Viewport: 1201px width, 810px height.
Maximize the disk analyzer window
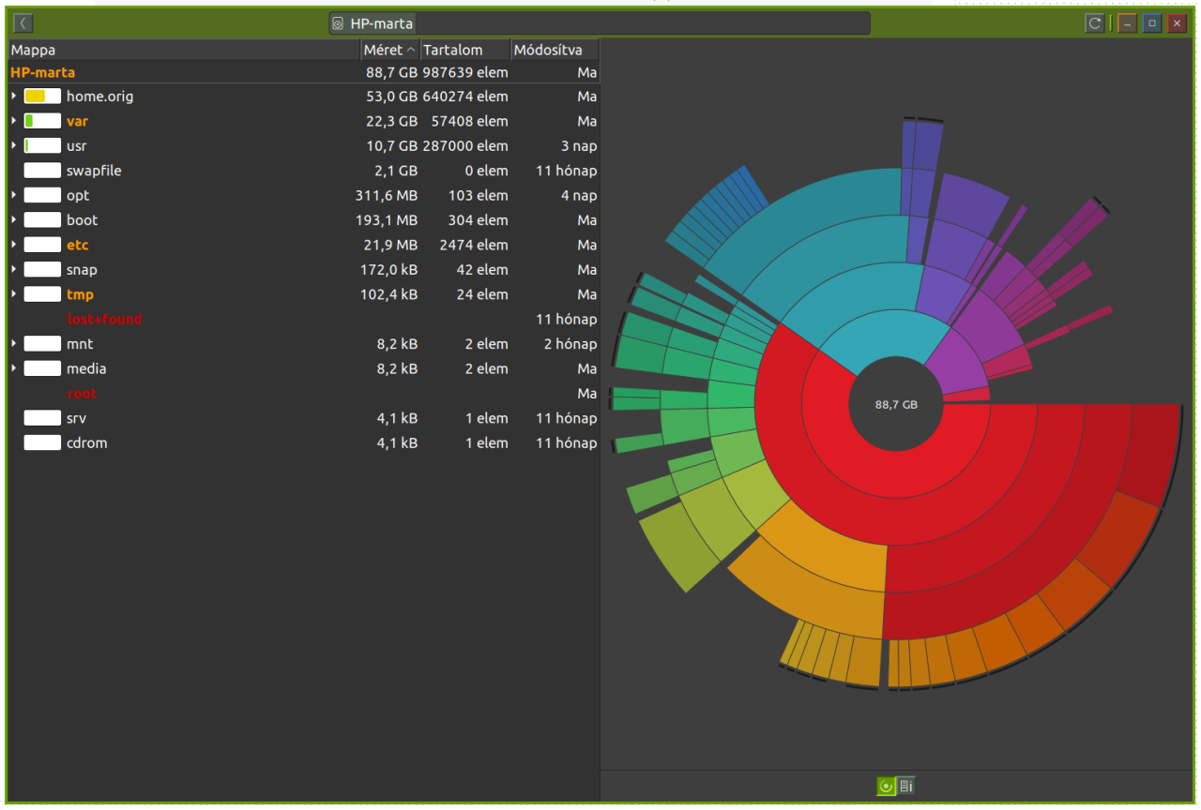1152,23
